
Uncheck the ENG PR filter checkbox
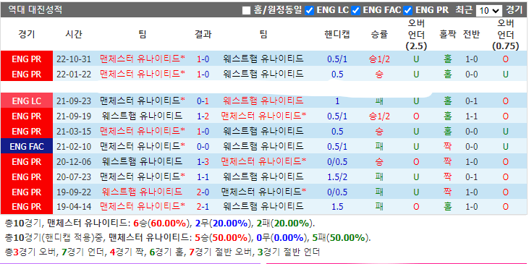[x=408, y=10]
